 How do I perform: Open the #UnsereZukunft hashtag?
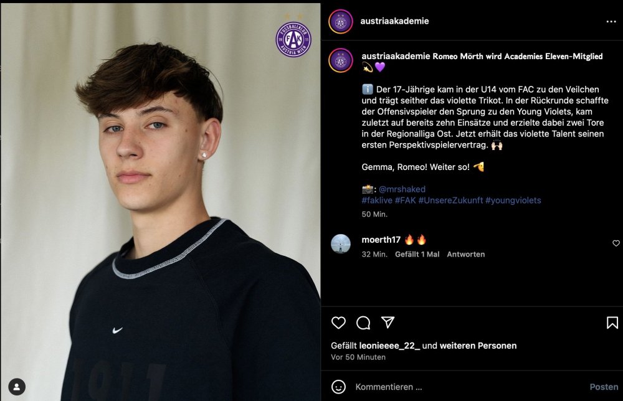(450, 200)
